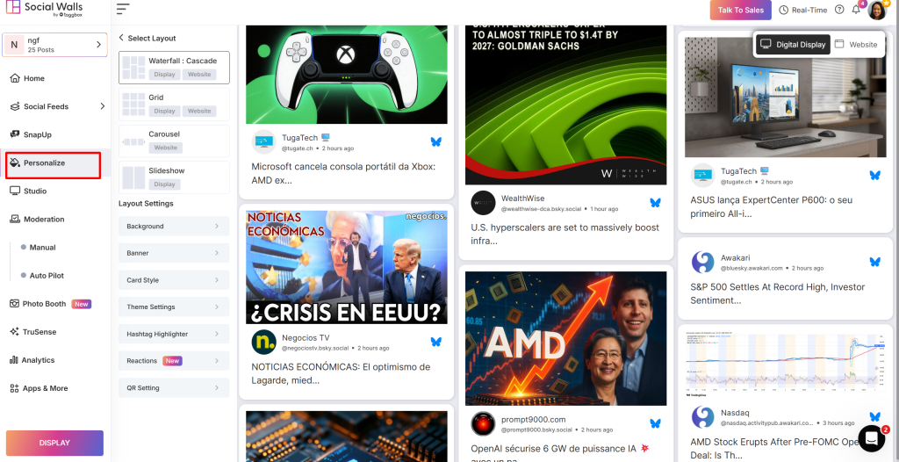
Task: Open the notifications bell icon
Action: point(856,10)
